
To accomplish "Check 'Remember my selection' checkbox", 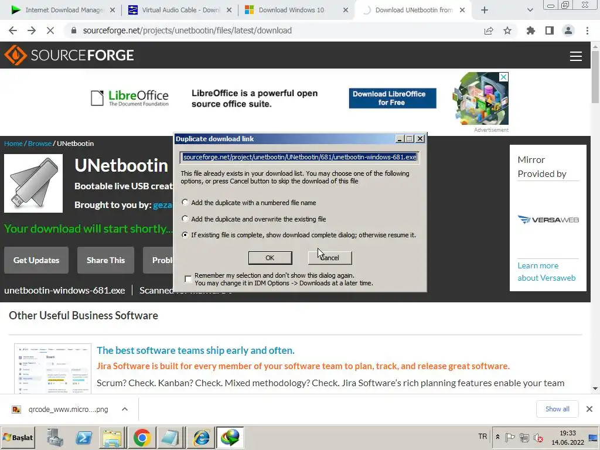I will [x=188, y=279].
